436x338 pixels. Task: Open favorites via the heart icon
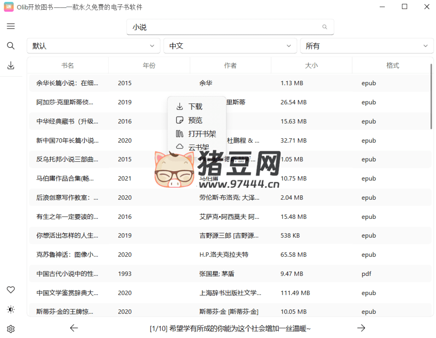(x=11, y=289)
